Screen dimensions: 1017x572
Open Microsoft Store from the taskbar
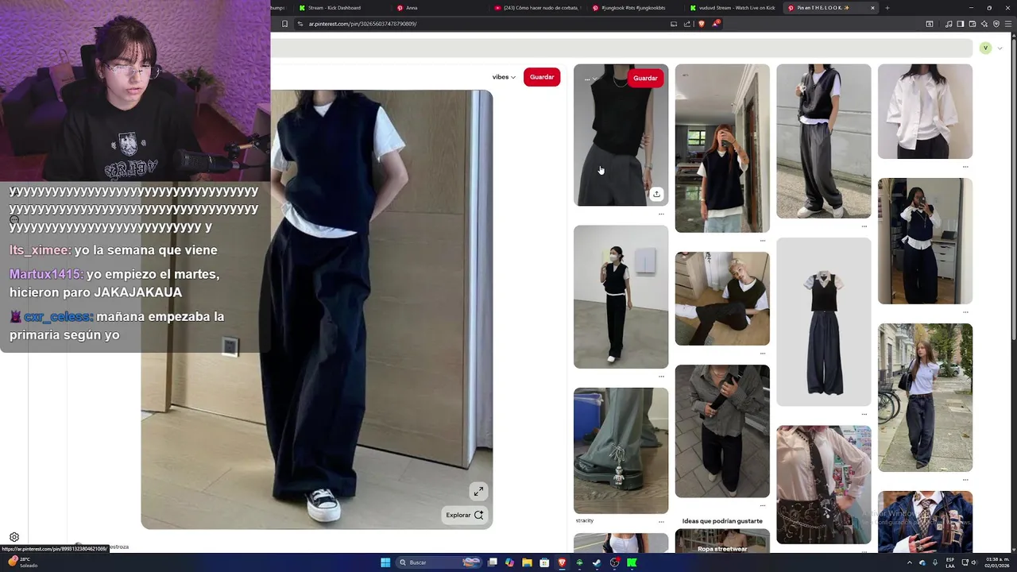(x=544, y=562)
